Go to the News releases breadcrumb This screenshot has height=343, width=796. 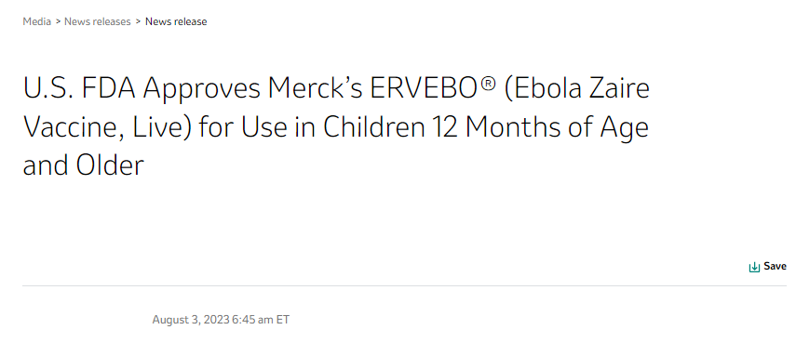98,21
